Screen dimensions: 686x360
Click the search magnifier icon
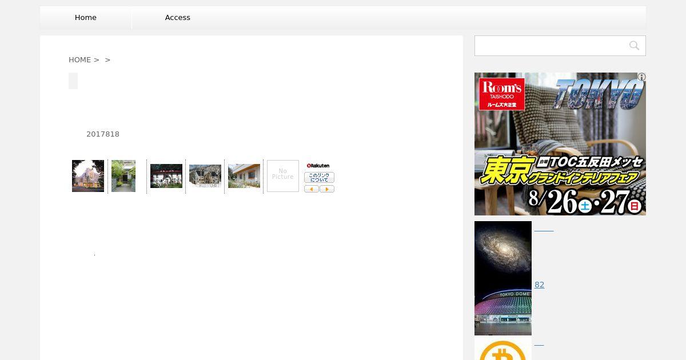tap(634, 46)
